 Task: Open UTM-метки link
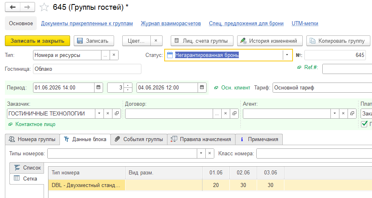tap(305, 24)
